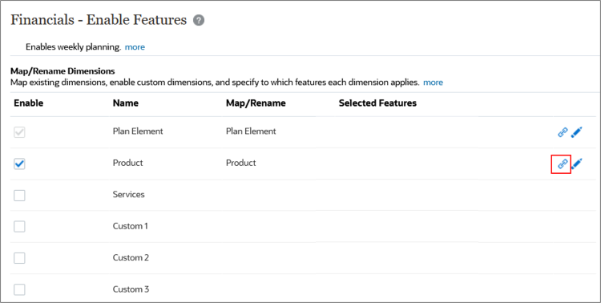The height and width of the screenshot is (303, 601).
Task: Tick the Custom 2 enable checkbox
Action: pos(19,258)
